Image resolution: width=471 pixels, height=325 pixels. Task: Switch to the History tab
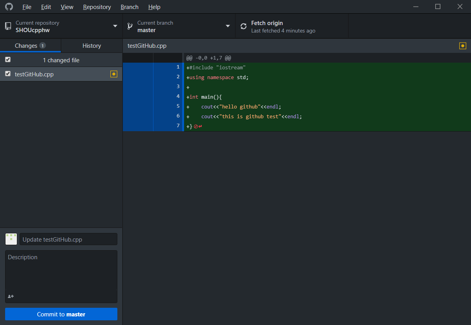coord(92,46)
